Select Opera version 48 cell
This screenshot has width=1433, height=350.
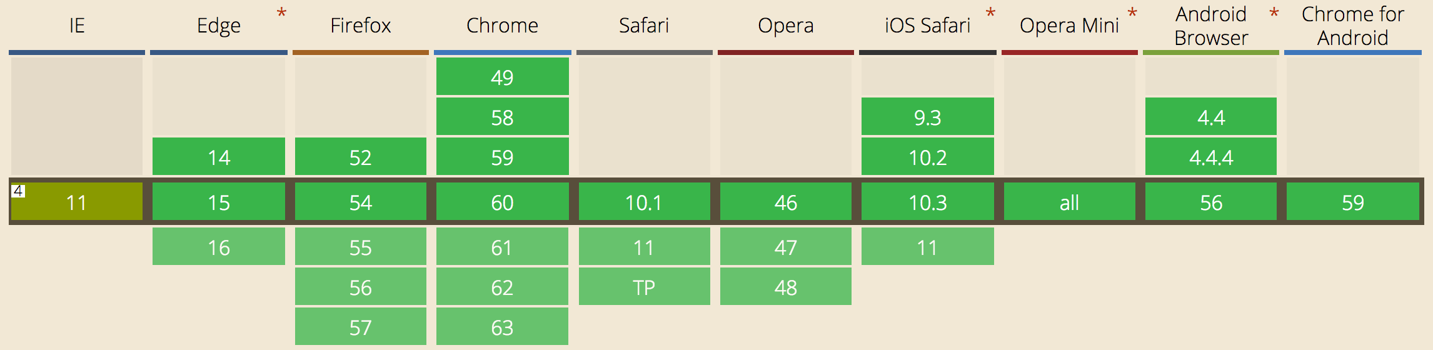click(x=786, y=286)
